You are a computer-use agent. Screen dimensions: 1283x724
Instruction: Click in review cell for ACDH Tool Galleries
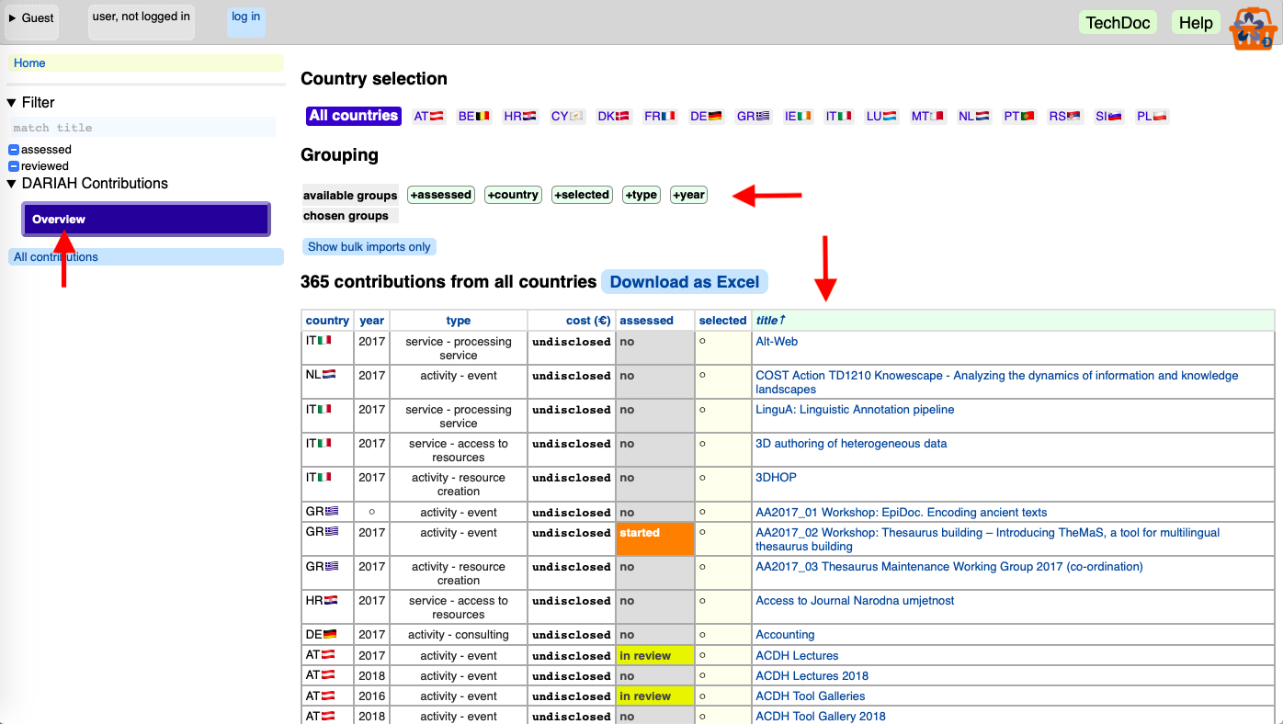click(655, 696)
